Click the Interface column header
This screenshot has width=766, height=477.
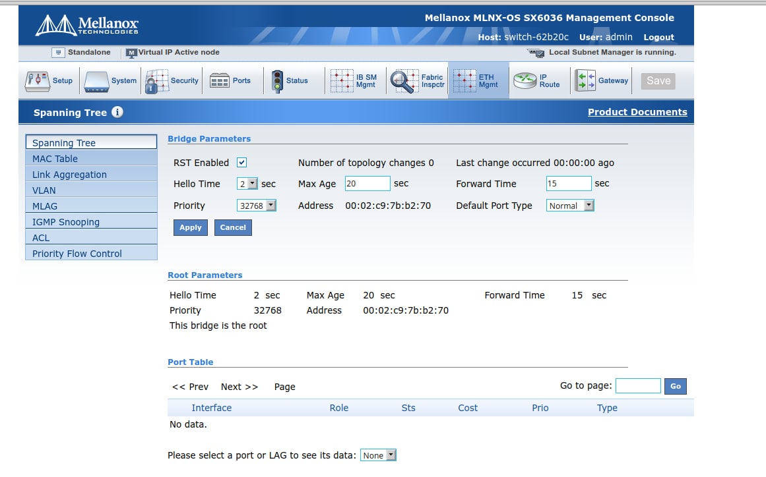(x=212, y=408)
